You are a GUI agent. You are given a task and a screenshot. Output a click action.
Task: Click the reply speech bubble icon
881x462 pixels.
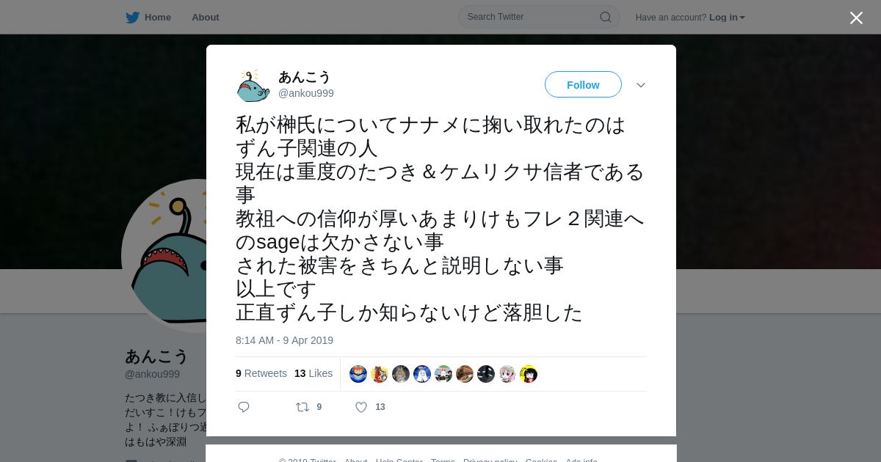click(x=244, y=407)
